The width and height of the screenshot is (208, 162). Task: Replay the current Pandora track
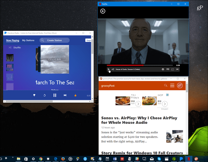tap(45, 95)
